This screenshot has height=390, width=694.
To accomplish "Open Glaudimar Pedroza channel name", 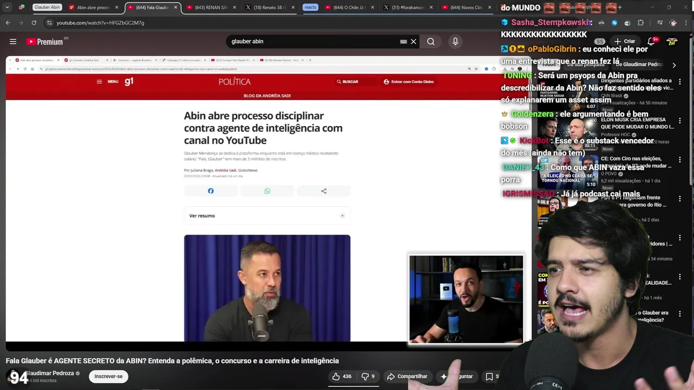I will (50, 373).
